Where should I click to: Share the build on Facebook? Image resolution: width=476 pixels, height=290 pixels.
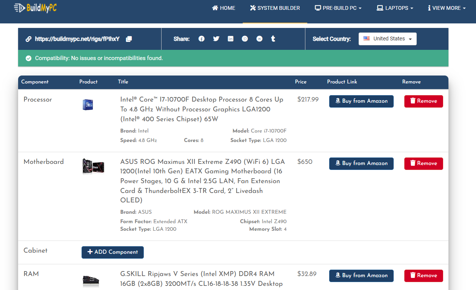pyautogui.click(x=202, y=39)
